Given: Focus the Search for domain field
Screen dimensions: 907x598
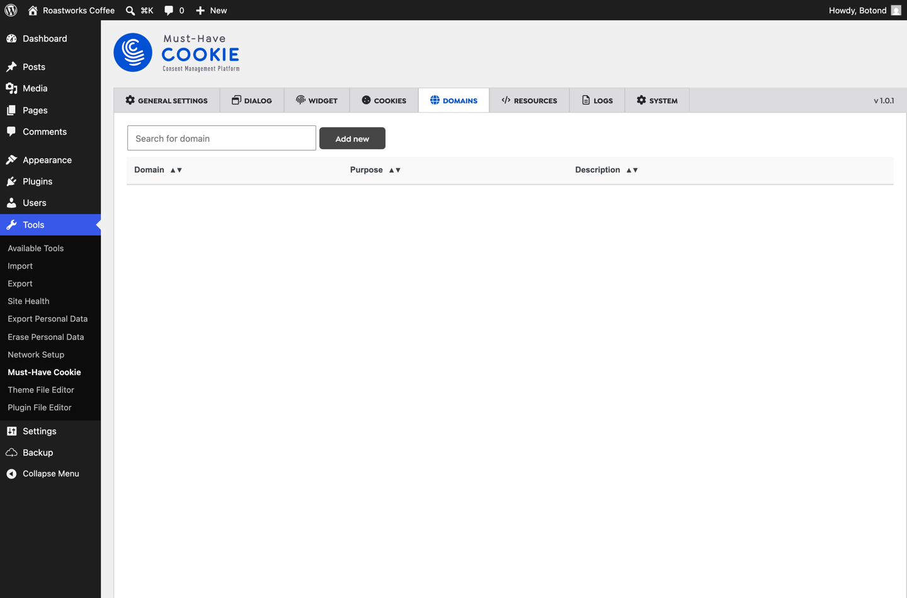Looking at the screenshot, I should pos(222,138).
